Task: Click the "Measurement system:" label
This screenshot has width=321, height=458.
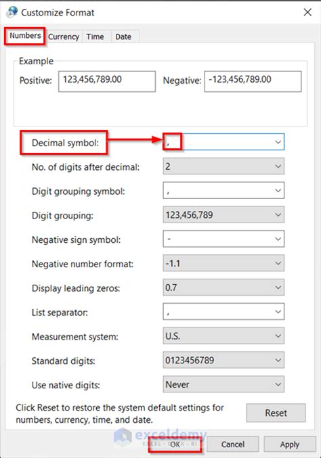Action: 75,337
